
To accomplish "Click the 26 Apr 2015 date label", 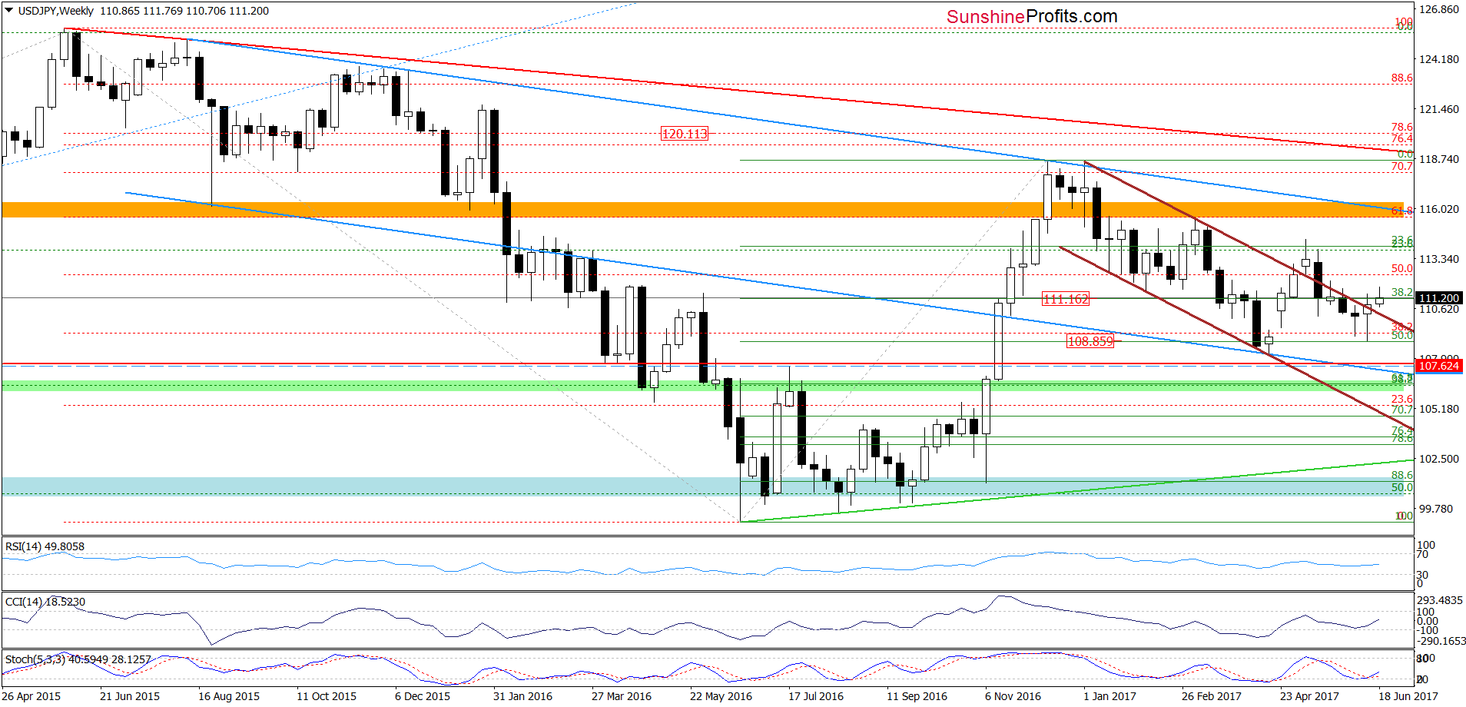I will pyautogui.click(x=32, y=696).
